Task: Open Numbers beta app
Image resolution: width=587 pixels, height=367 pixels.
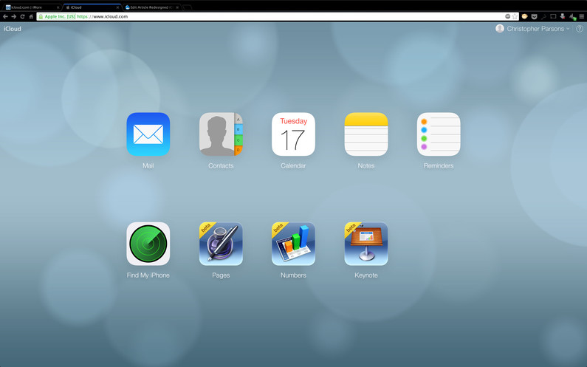Action: click(x=293, y=244)
